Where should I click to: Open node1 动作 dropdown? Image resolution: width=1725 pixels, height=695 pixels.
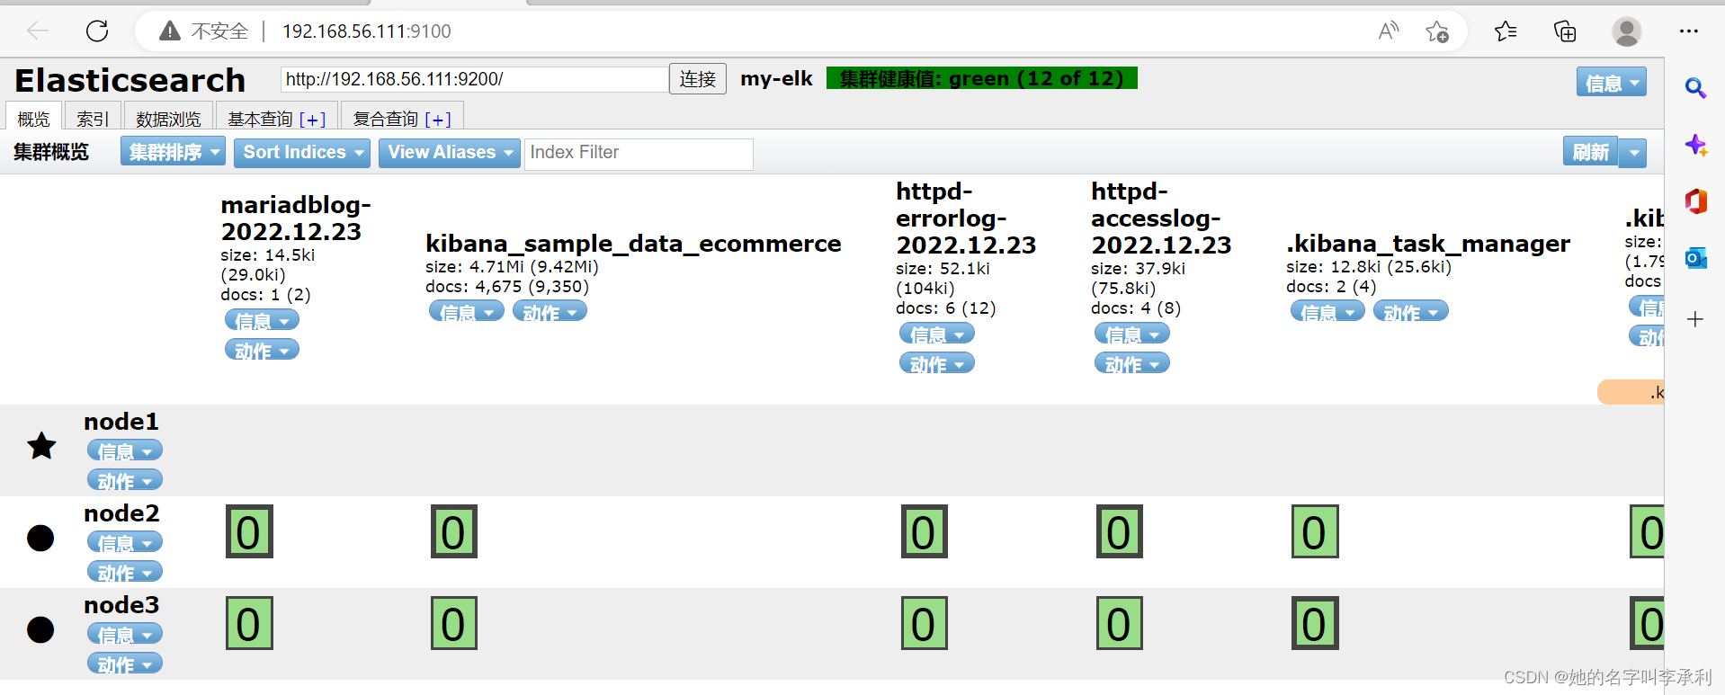[125, 480]
